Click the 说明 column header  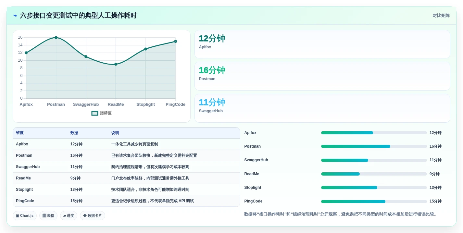115,133
